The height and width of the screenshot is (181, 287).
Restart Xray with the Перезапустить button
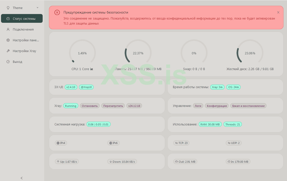point(113,106)
